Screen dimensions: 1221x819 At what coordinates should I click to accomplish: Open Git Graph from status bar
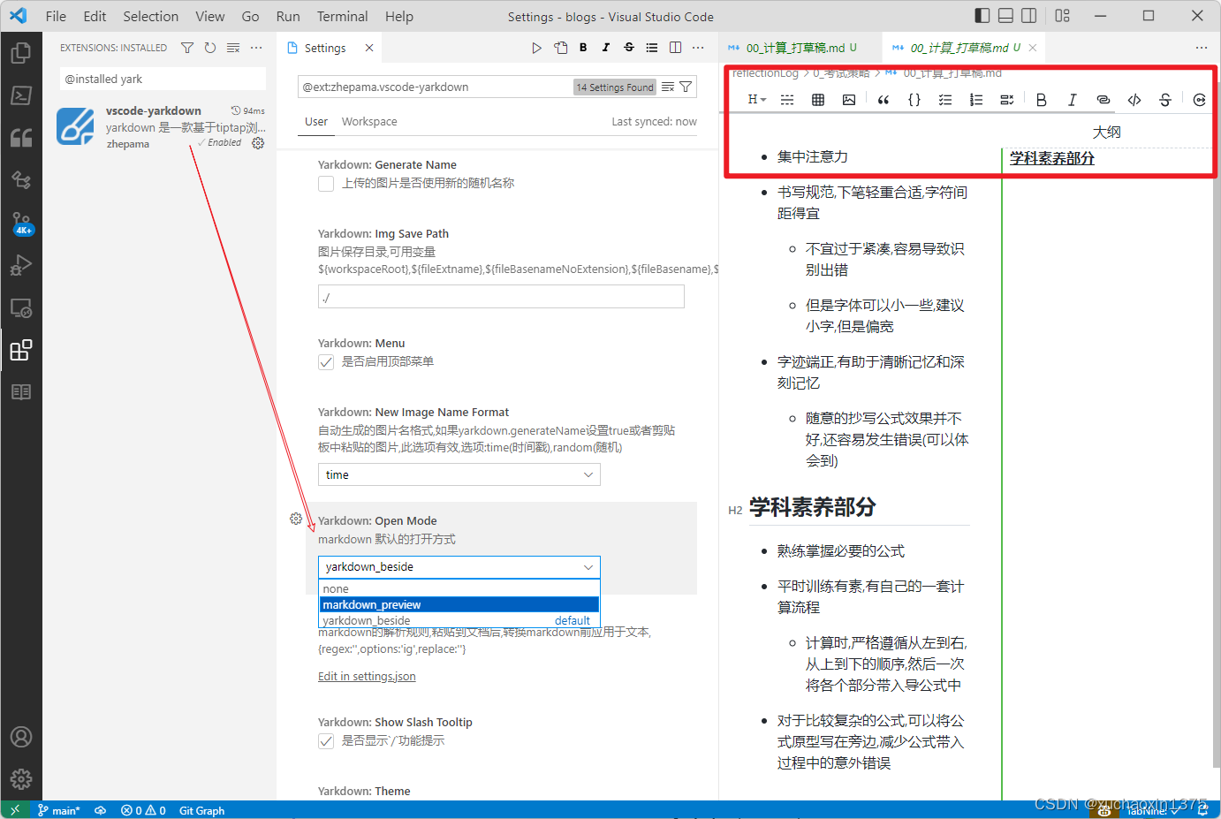(201, 810)
